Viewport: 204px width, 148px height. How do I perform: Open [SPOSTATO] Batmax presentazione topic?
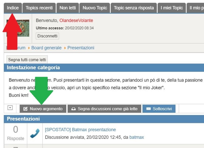pyautogui.click(x=80, y=130)
